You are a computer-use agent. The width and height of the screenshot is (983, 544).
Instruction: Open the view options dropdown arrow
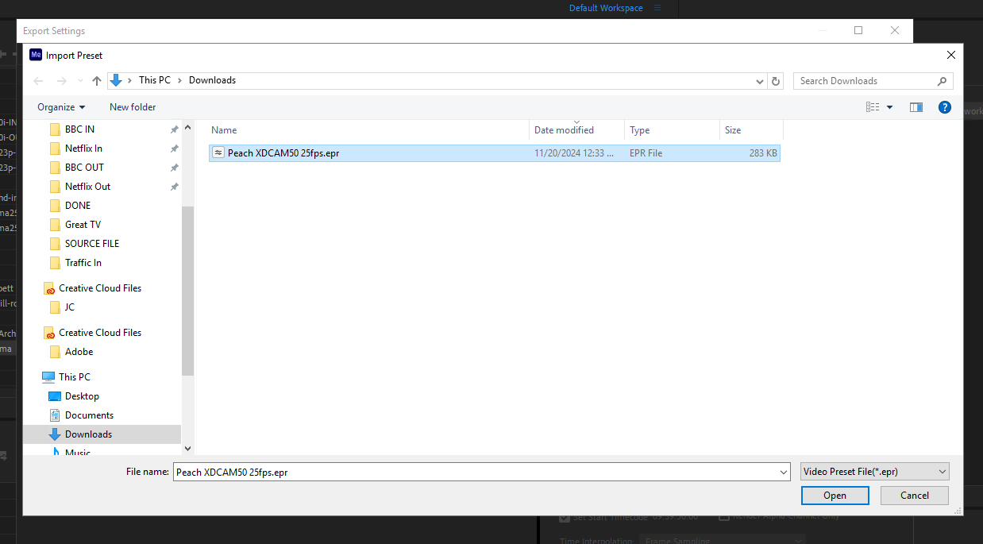889,107
